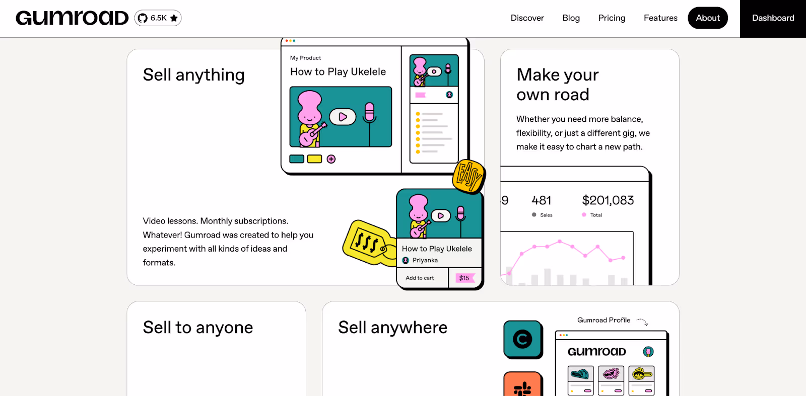Click the plus circle icon beside swatches
806x396 pixels.
click(x=331, y=159)
